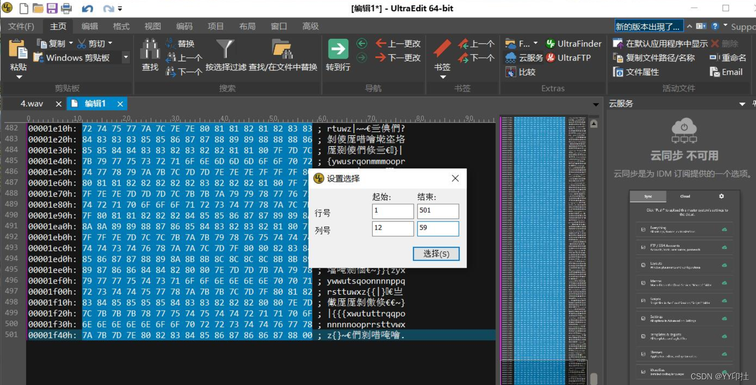Click the document minimap preview
Screen dimensions: 756x385
(x=543, y=250)
